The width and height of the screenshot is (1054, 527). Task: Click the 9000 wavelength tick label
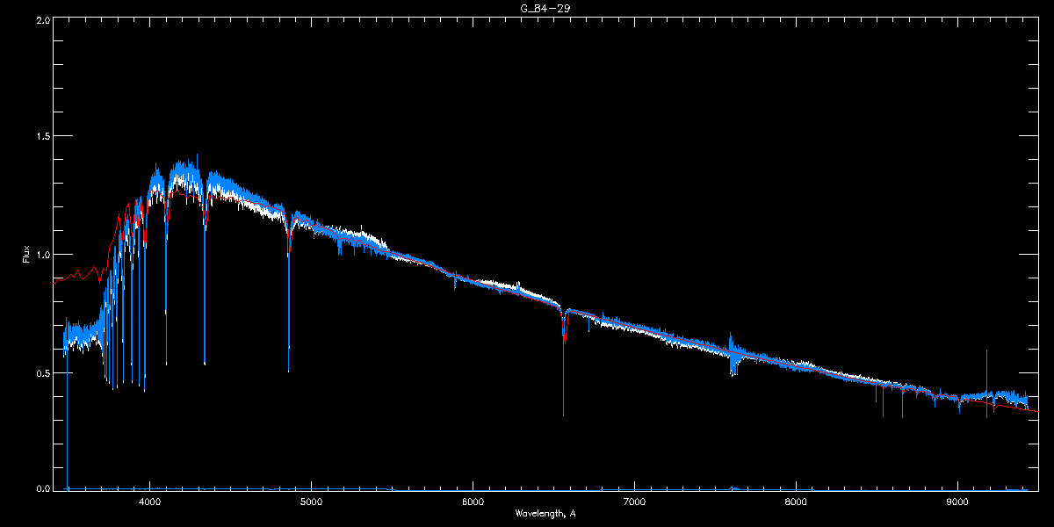coord(957,502)
